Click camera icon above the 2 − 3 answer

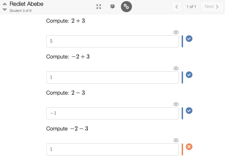click(176, 104)
